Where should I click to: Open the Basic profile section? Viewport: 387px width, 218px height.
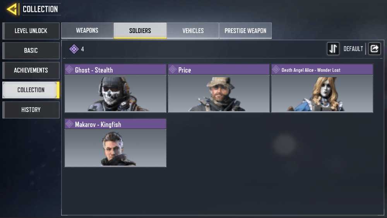coord(31,51)
